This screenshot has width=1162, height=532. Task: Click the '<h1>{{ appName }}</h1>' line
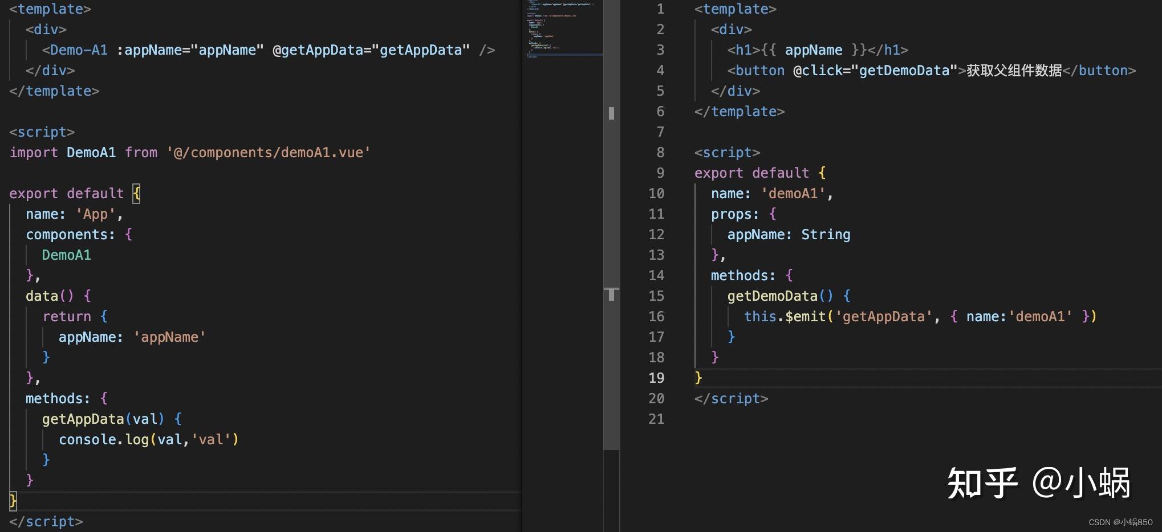pos(818,50)
